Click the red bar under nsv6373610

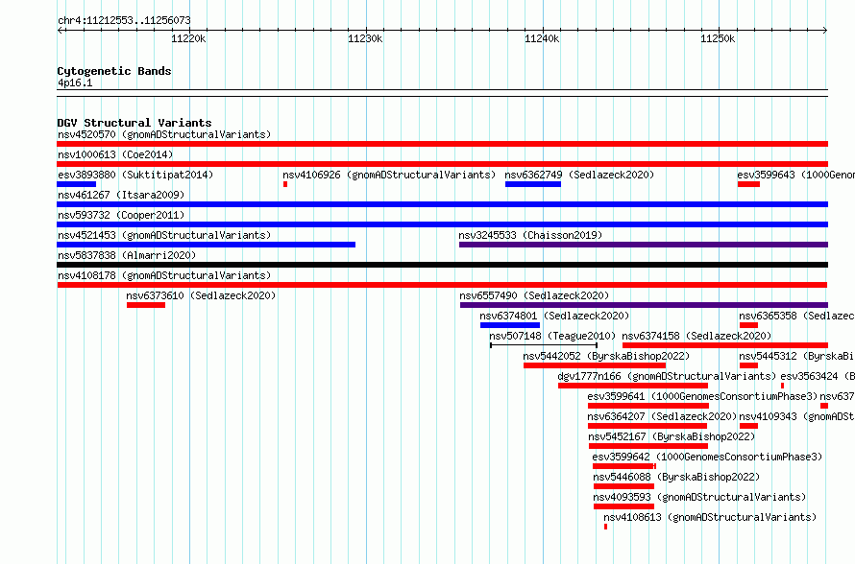point(146,305)
